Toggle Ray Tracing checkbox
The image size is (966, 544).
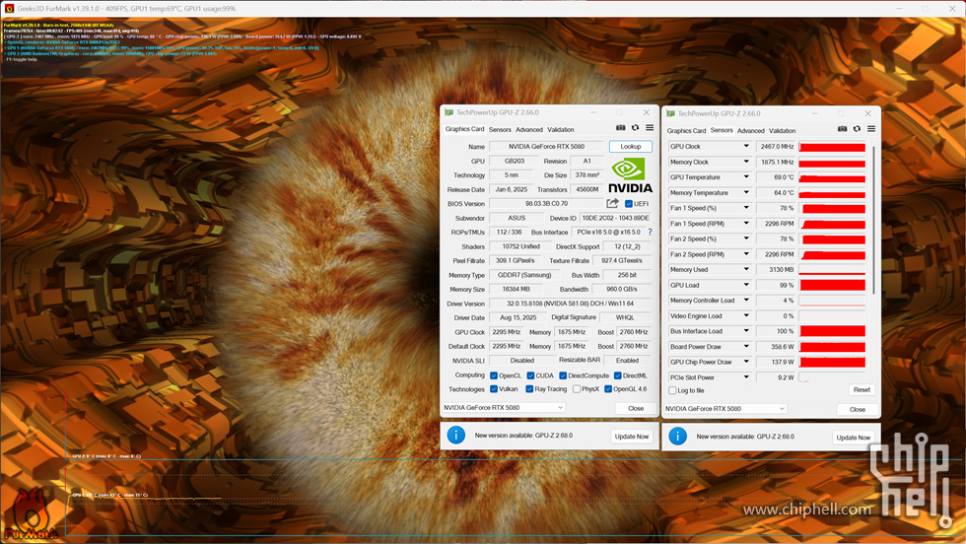(x=529, y=388)
